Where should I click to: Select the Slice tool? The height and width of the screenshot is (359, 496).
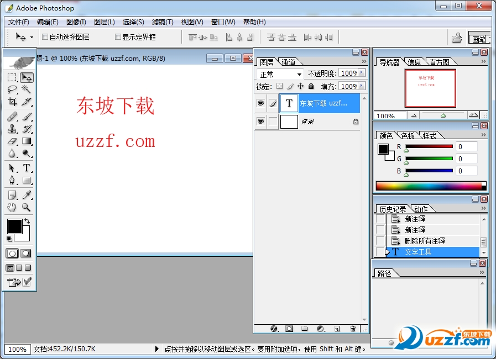click(27, 102)
